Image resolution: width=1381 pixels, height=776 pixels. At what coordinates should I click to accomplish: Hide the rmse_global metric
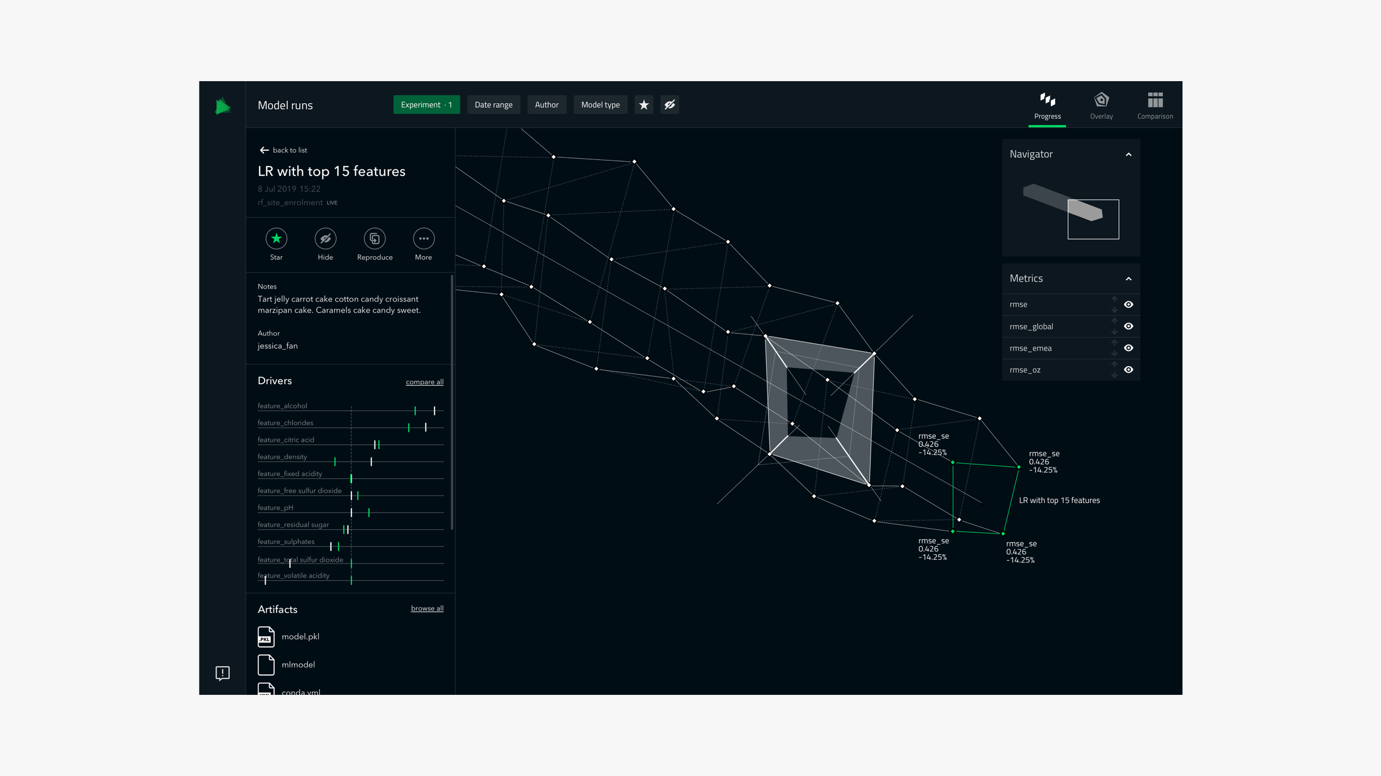tap(1129, 326)
